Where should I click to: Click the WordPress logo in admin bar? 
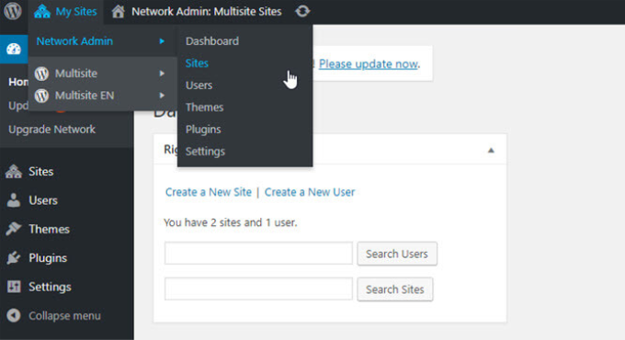click(13, 11)
